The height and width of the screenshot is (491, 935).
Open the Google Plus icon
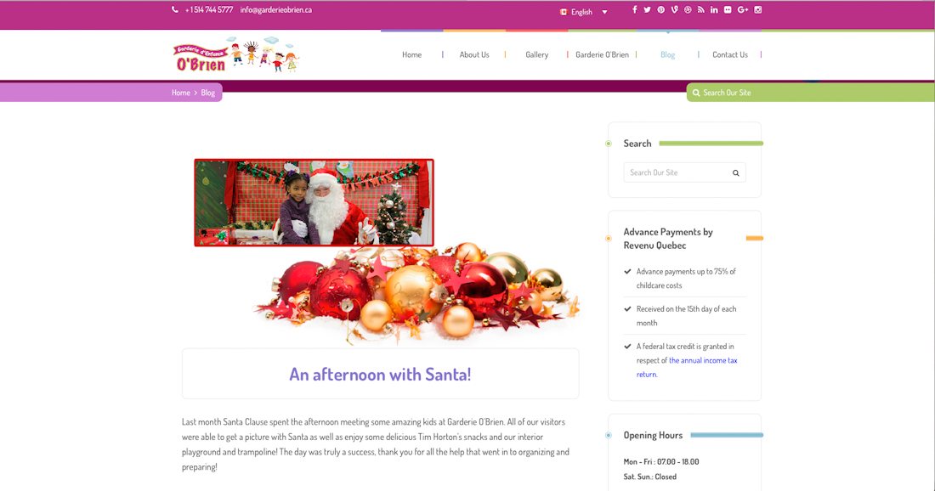click(x=742, y=9)
